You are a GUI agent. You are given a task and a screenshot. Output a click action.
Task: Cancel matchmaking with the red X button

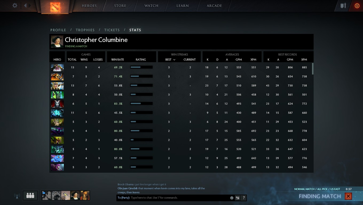point(348,196)
